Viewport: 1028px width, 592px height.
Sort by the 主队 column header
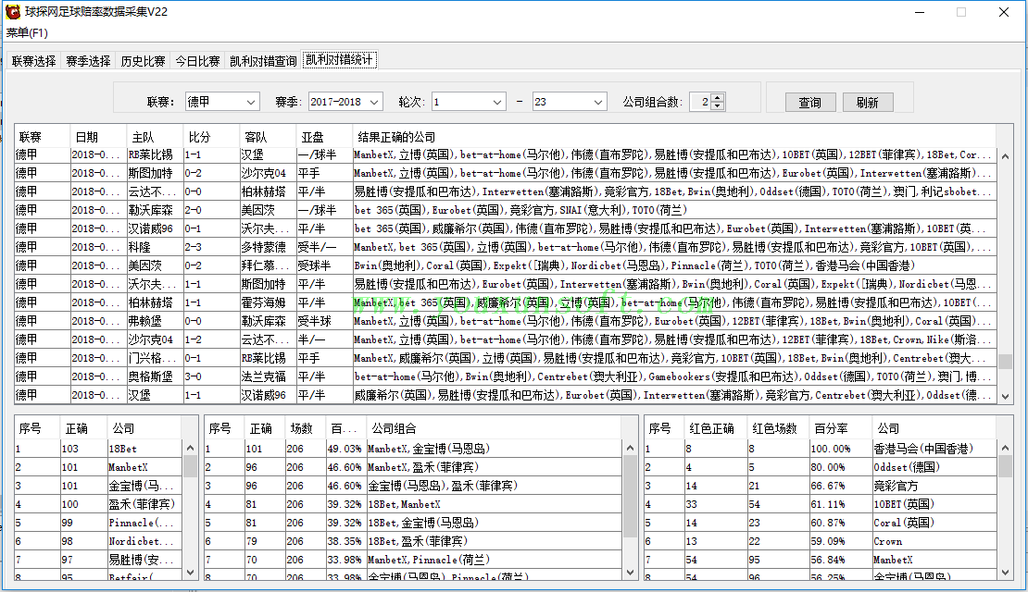pyautogui.click(x=155, y=137)
